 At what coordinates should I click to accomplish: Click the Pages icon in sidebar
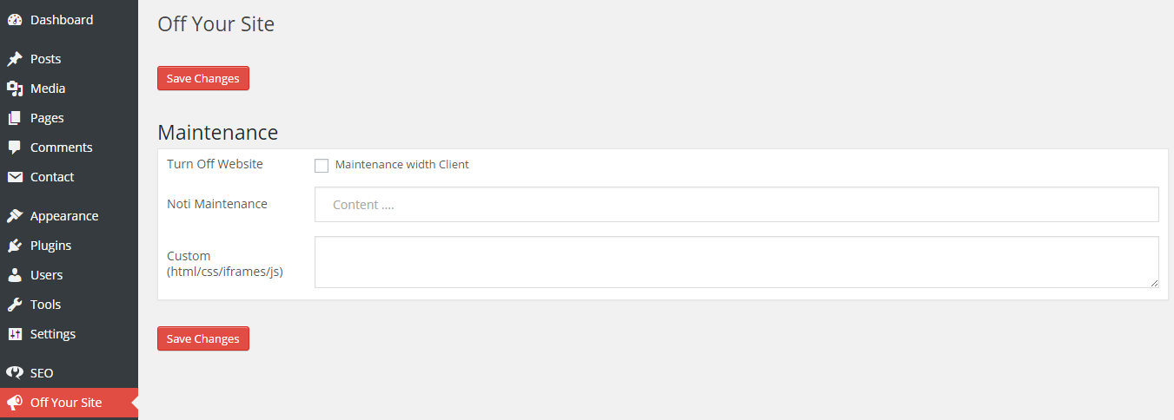pos(15,118)
